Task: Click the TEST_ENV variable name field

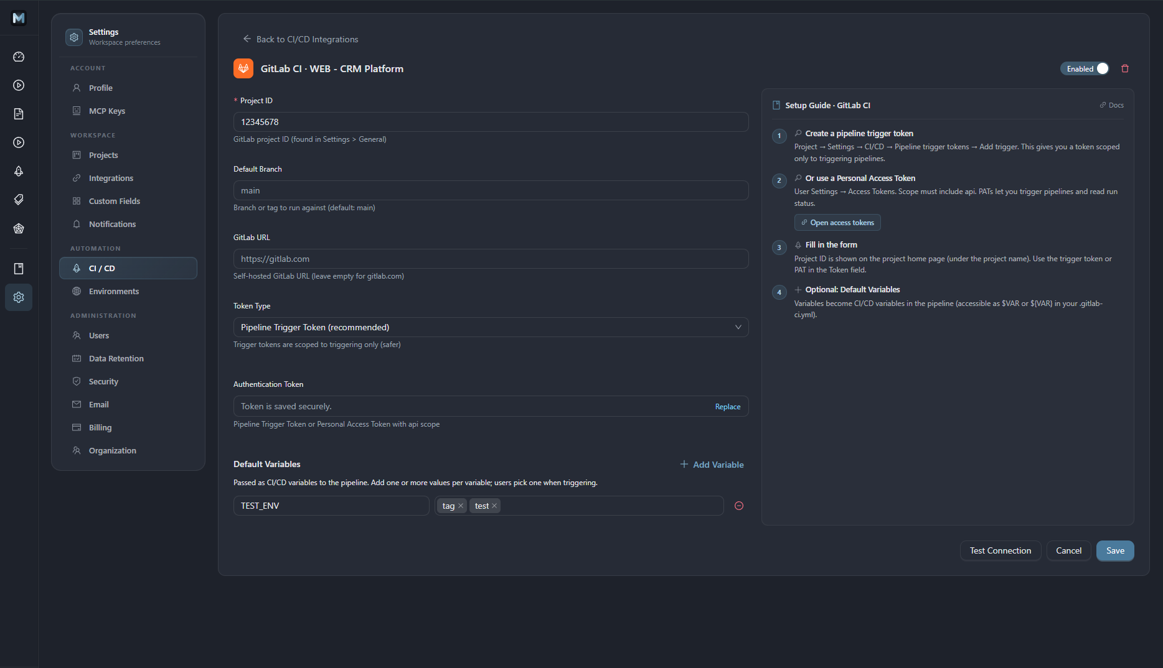Action: pos(331,506)
